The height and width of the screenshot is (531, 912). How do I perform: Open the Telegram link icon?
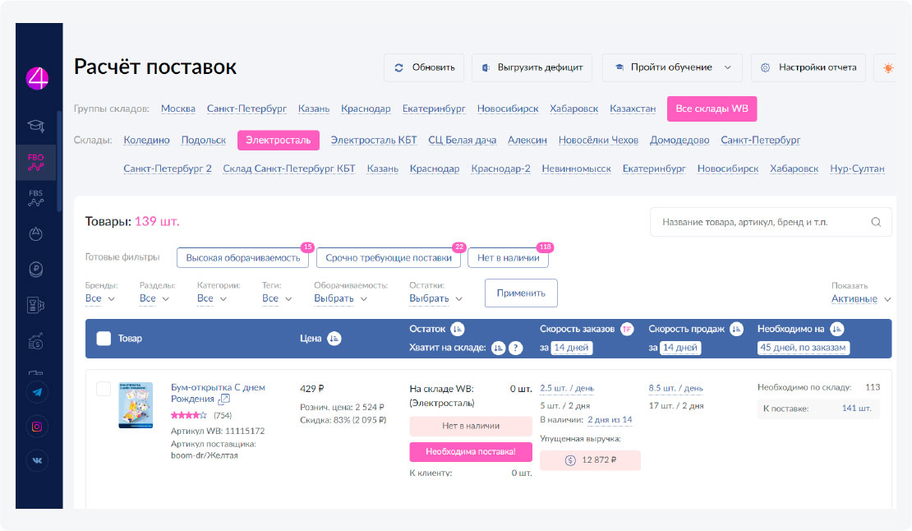tap(37, 392)
